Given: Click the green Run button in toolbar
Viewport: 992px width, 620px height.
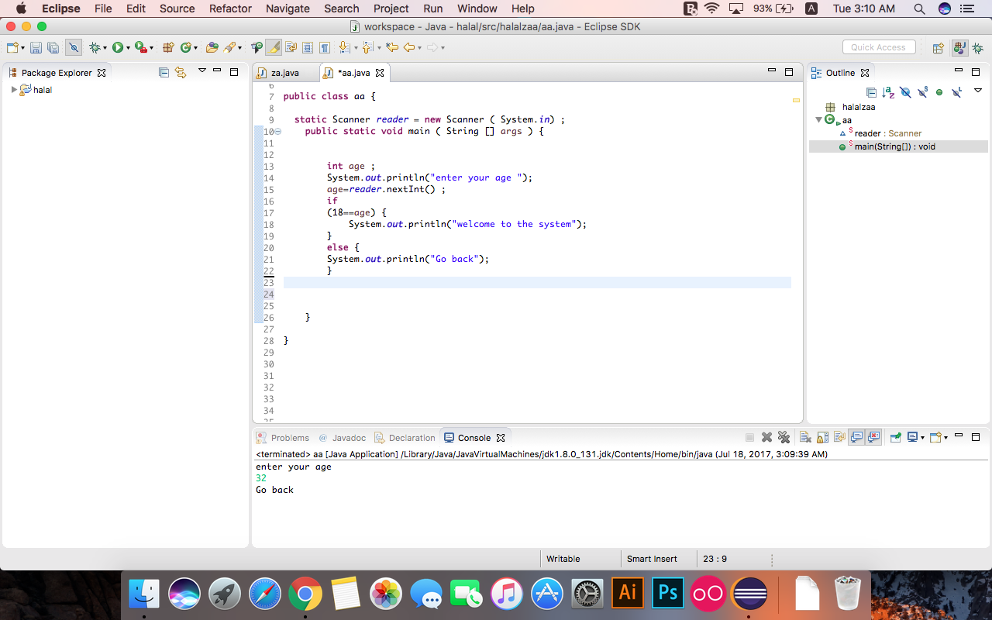Looking at the screenshot, I should 117,48.
